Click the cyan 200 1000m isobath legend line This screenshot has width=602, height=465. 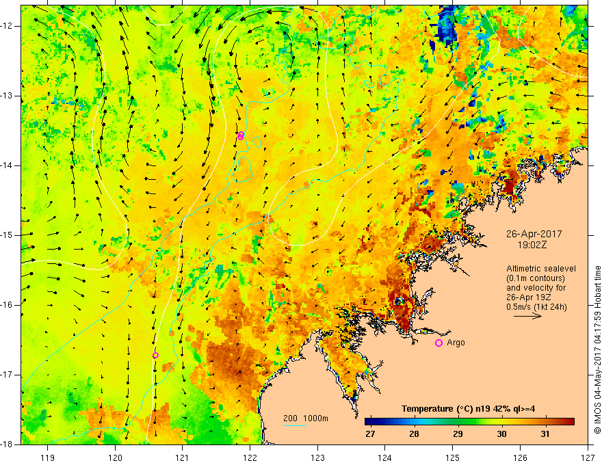click(x=295, y=425)
